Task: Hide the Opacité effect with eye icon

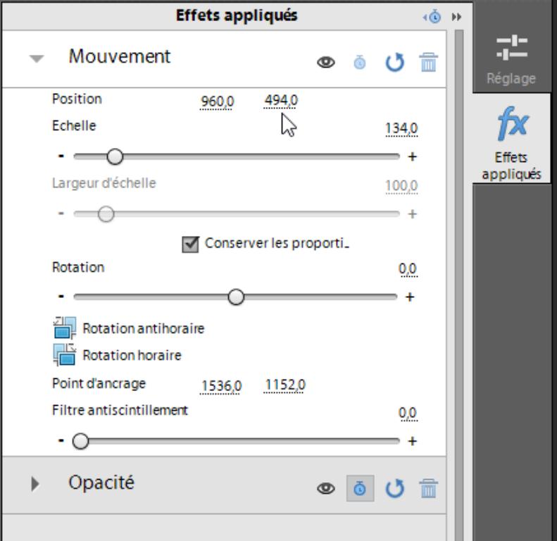Action: (326, 488)
